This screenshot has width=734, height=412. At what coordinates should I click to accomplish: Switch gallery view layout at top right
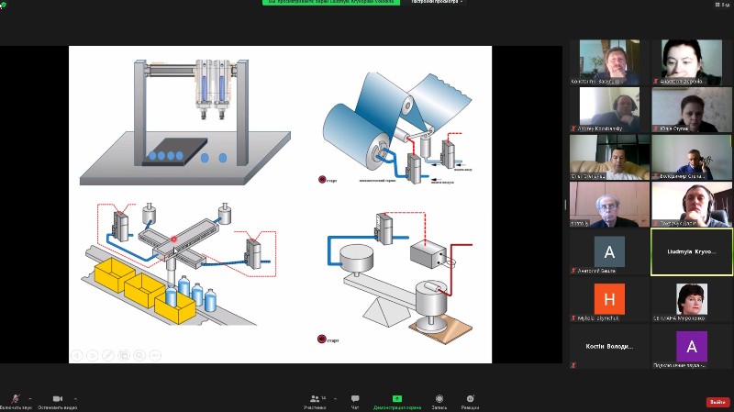722,5
